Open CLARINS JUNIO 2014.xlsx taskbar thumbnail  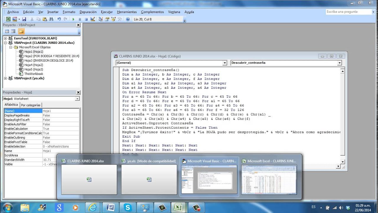pyautogui.click(x=89, y=177)
